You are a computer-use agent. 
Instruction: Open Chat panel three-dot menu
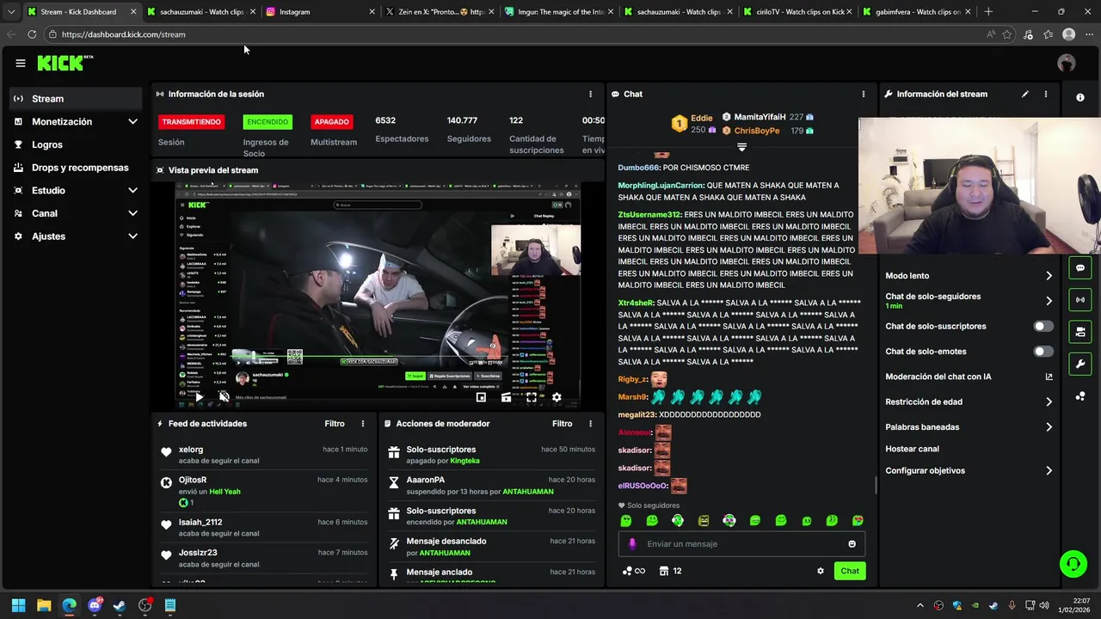[x=864, y=94]
